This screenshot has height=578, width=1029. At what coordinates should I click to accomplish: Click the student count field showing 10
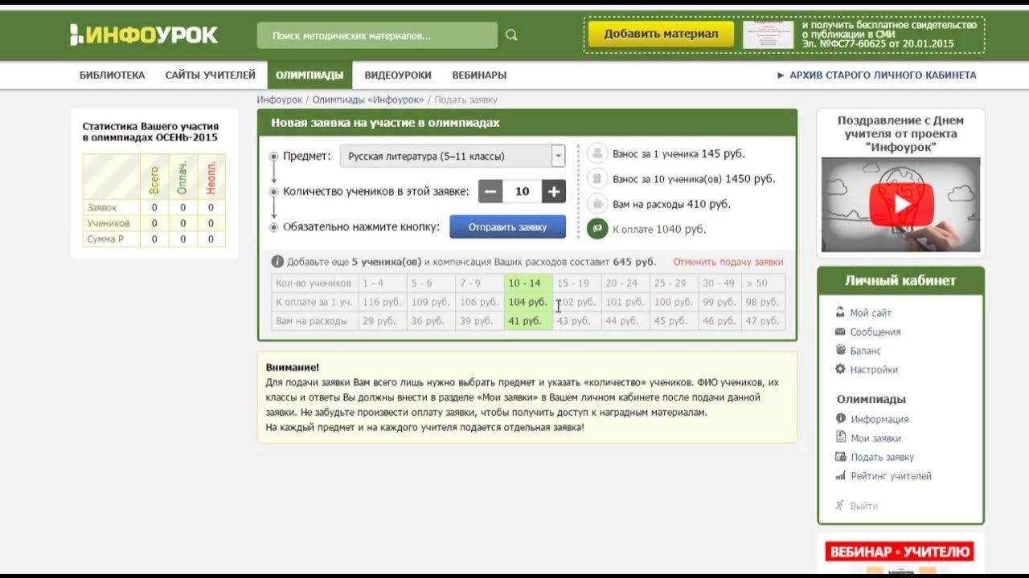click(x=523, y=191)
